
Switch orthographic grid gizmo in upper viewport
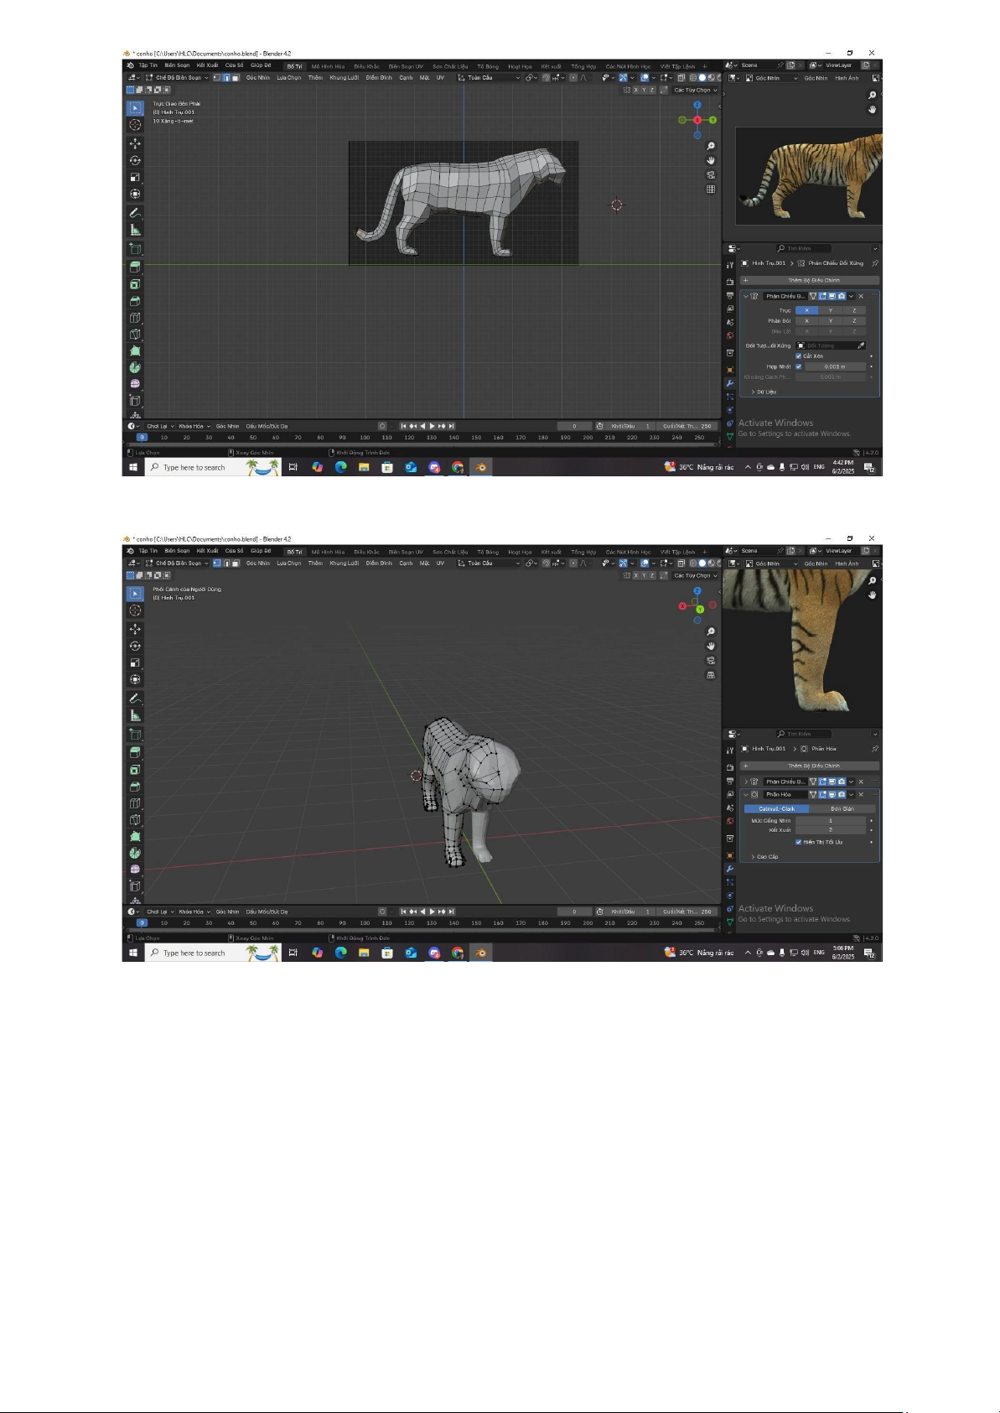coord(711,189)
